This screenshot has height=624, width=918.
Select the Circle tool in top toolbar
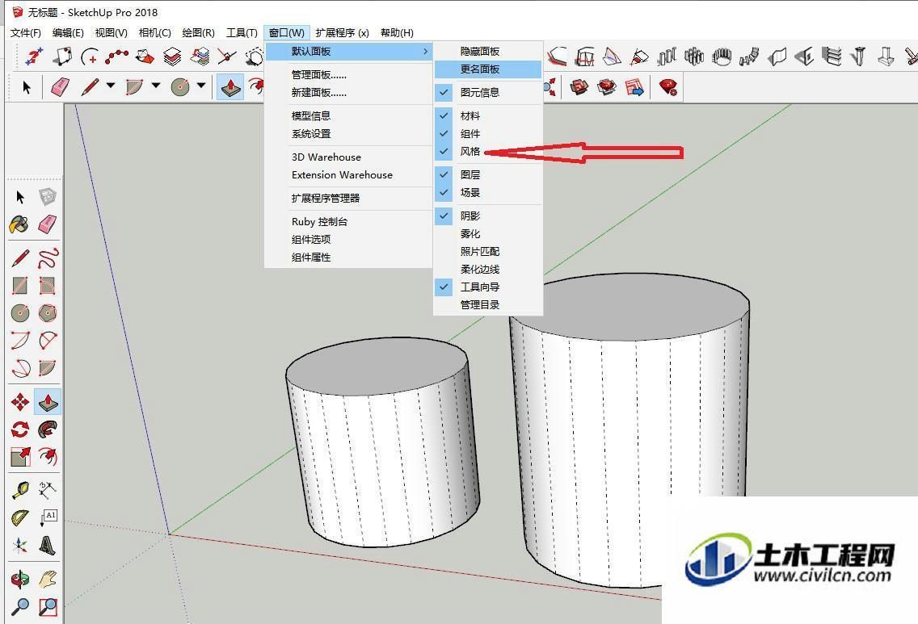pyautogui.click(x=179, y=87)
